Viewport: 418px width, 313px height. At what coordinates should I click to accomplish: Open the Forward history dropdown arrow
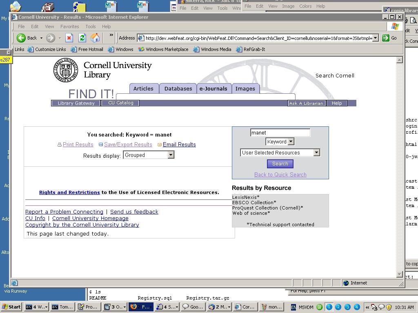pyautogui.click(x=60, y=38)
